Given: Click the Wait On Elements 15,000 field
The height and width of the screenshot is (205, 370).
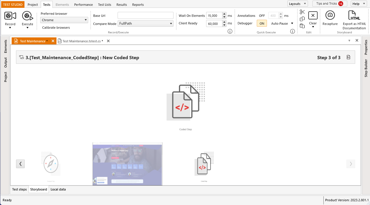Looking at the screenshot, I should click(x=214, y=16).
